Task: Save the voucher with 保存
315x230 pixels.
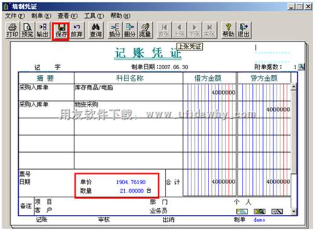Action: coord(60,31)
